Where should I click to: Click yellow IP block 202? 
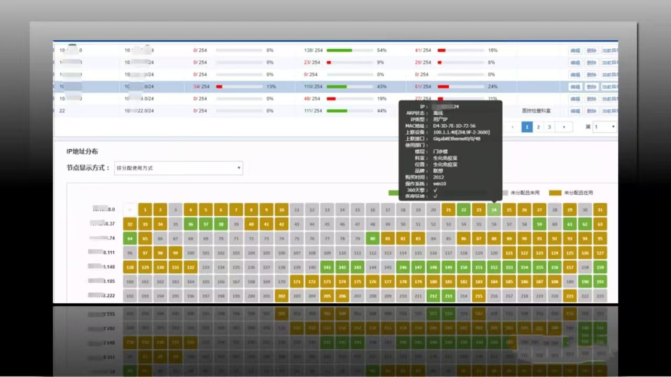coord(282,296)
